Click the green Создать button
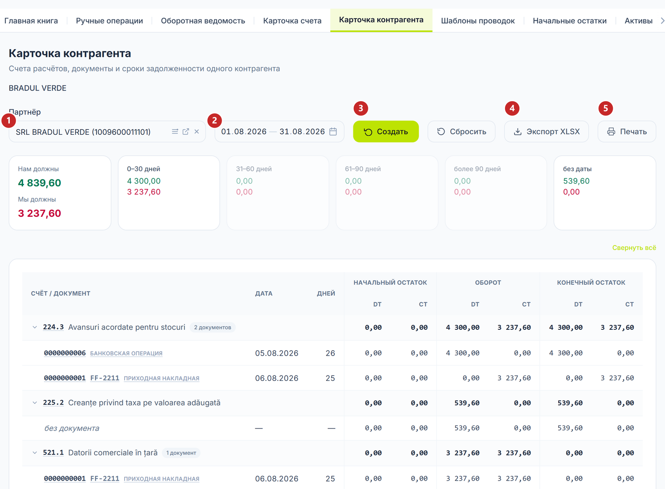This screenshot has width=665, height=489. click(386, 132)
